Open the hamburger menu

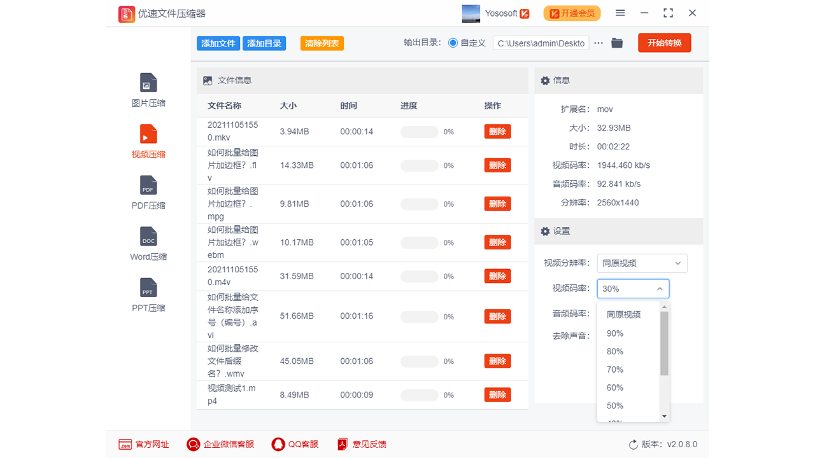(620, 13)
